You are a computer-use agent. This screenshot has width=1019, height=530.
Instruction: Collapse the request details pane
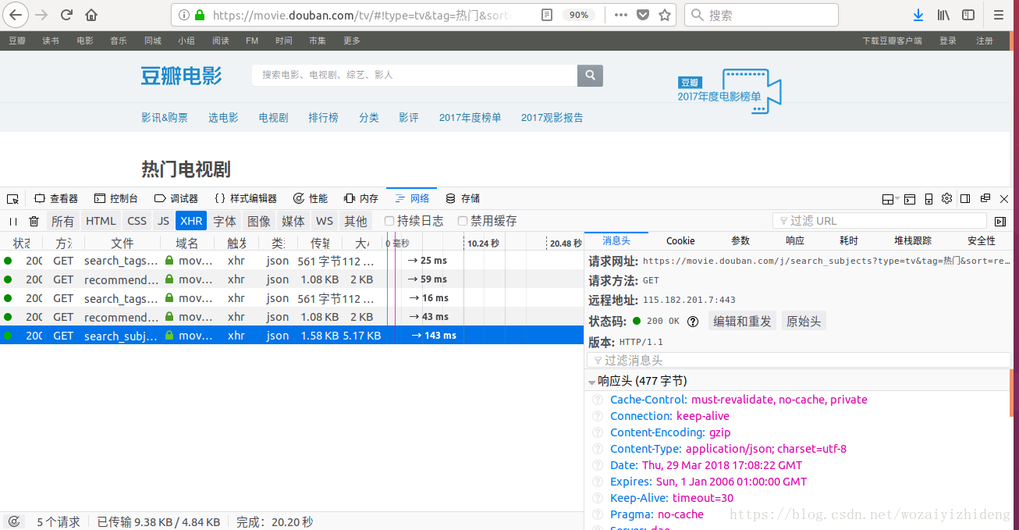pyautogui.click(x=1001, y=221)
